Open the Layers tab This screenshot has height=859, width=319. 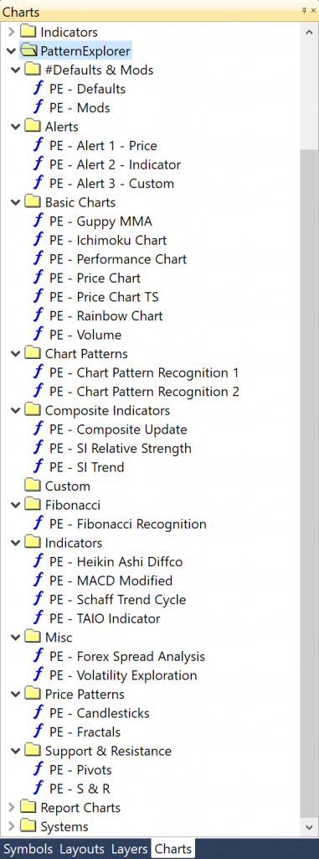pos(129,849)
